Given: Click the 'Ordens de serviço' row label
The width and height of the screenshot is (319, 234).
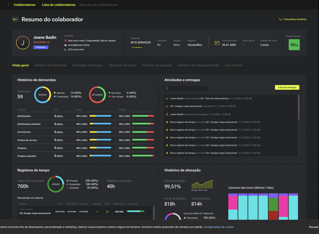Looking at the screenshot, I should click(27, 140).
